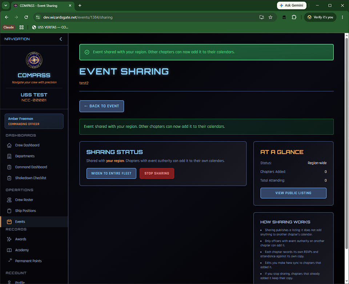Click NCC-00001 registry number
Image resolution: width=349 pixels, height=284 pixels.
tap(34, 100)
